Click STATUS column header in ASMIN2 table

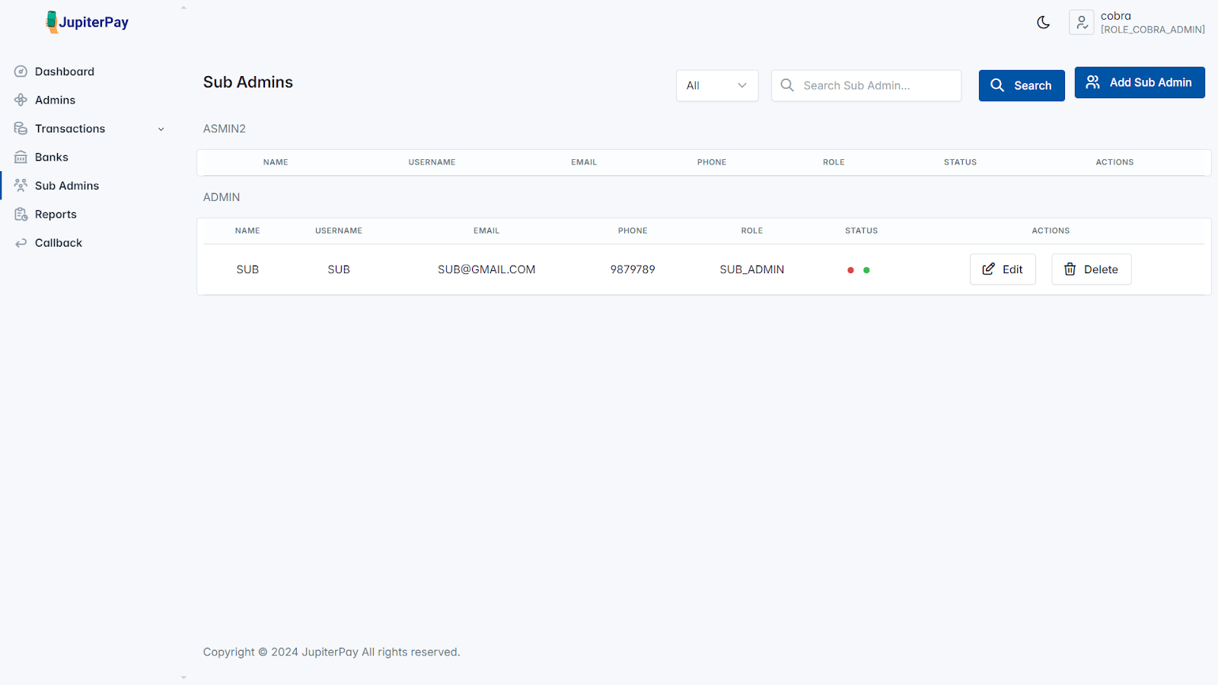(x=960, y=162)
